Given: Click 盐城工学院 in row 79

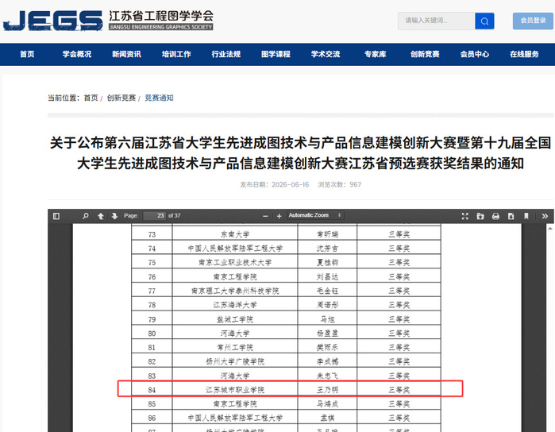Looking at the screenshot, I should click(x=235, y=319).
